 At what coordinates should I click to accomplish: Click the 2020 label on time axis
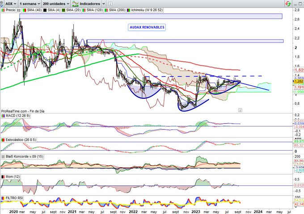[13, 212]
